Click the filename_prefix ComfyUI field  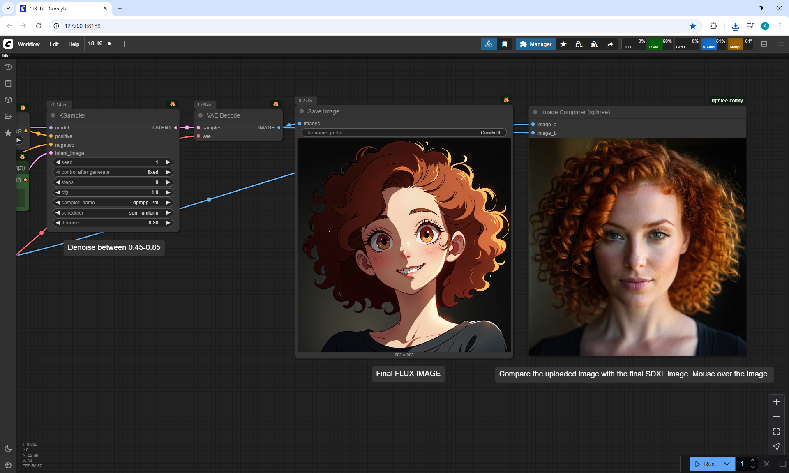[404, 133]
